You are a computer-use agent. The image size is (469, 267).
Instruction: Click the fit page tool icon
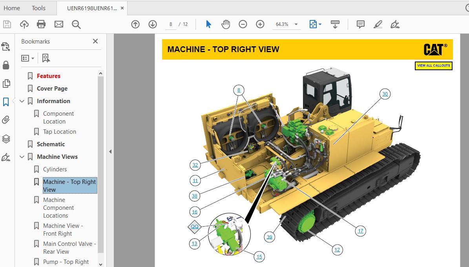click(x=313, y=24)
